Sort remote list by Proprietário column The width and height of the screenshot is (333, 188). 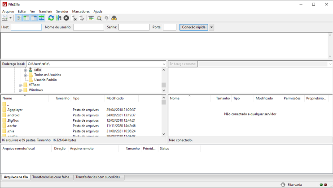coord(316,98)
